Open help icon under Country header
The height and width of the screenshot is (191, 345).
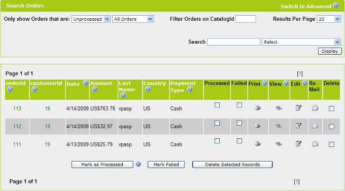(x=148, y=89)
